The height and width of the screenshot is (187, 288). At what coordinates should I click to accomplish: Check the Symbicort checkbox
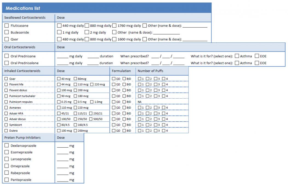(6, 125)
